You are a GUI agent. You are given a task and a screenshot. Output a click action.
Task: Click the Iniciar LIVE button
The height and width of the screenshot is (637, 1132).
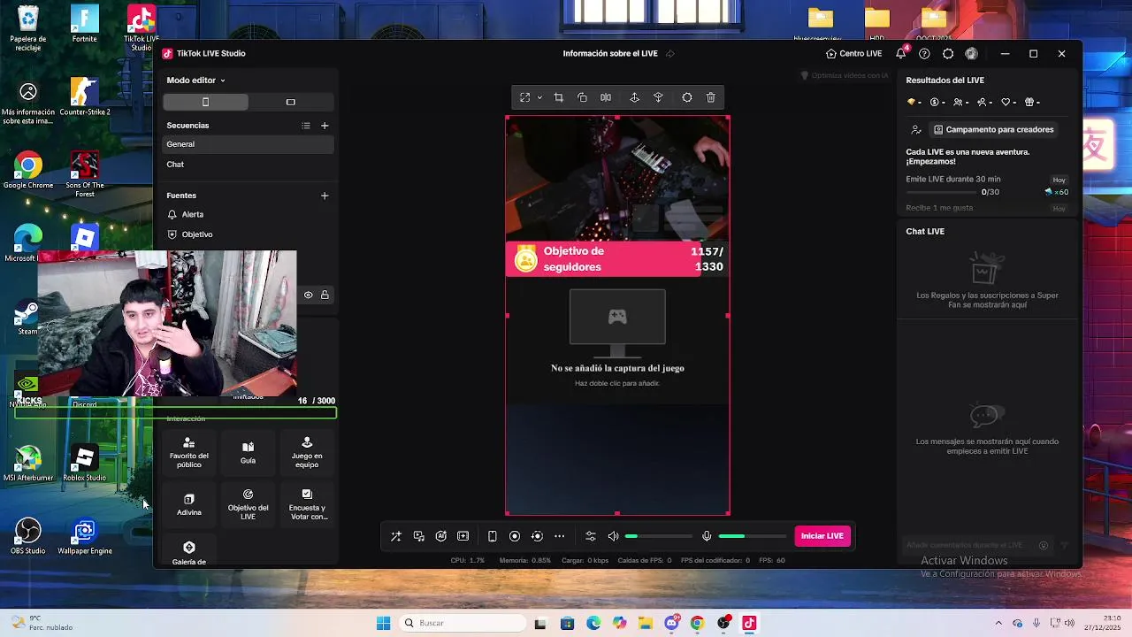pyautogui.click(x=822, y=536)
